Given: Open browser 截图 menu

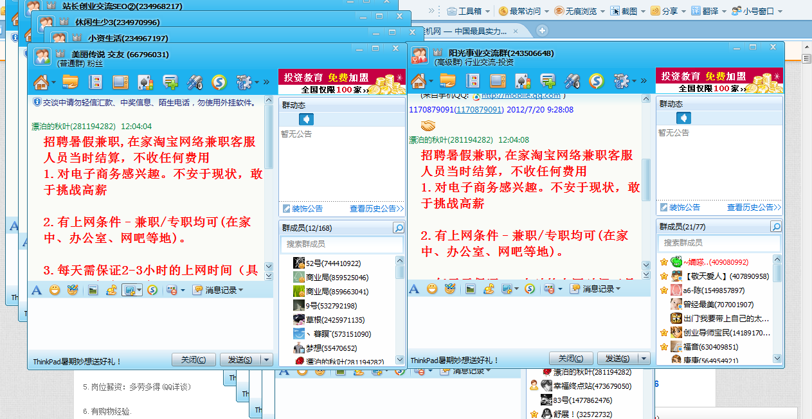Looking at the screenshot, I should tap(627, 11).
